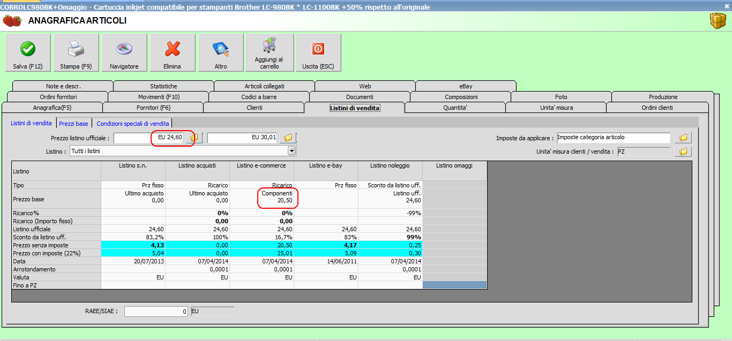The width and height of the screenshot is (732, 341).
Task: Open the Quantita' tab
Action: 455,108
